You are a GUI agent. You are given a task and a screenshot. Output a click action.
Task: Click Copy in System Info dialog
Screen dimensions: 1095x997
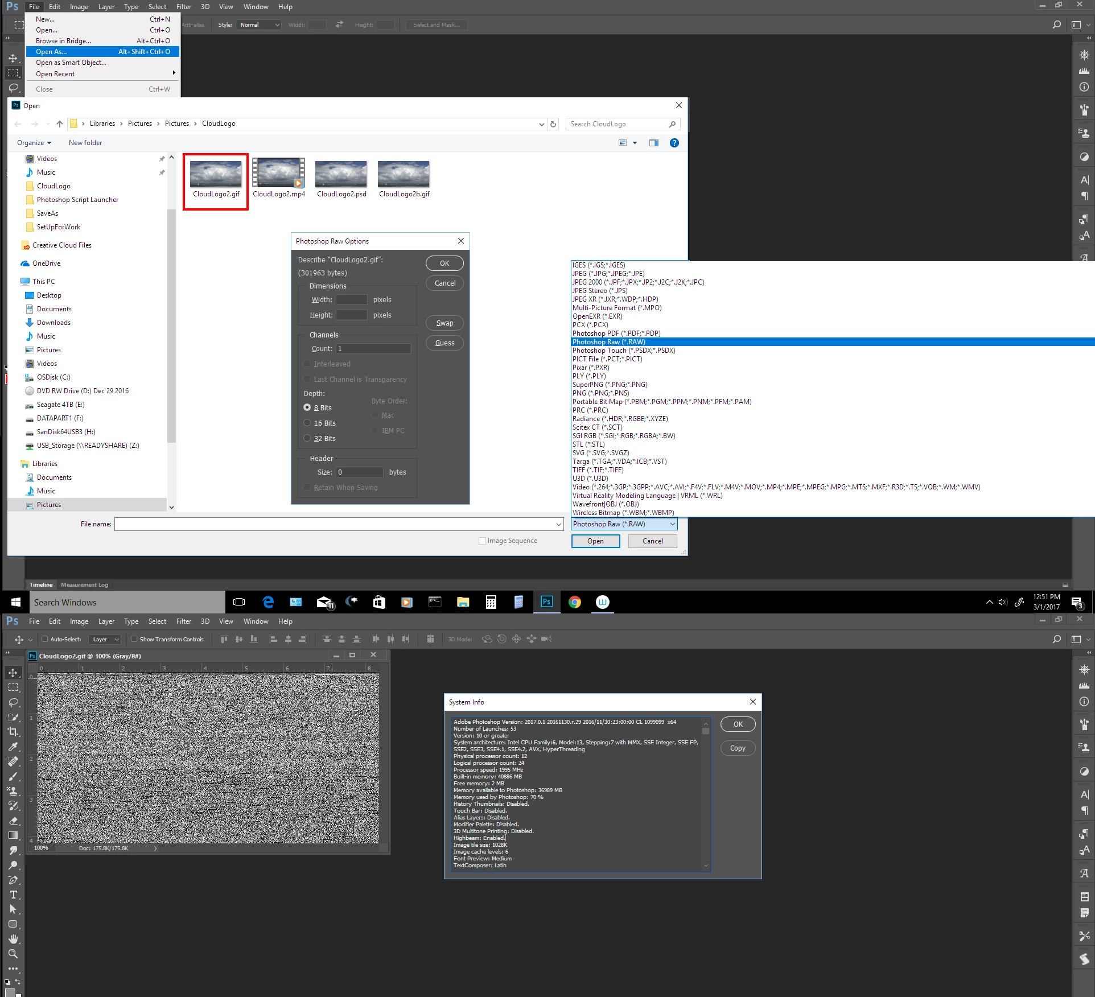738,748
